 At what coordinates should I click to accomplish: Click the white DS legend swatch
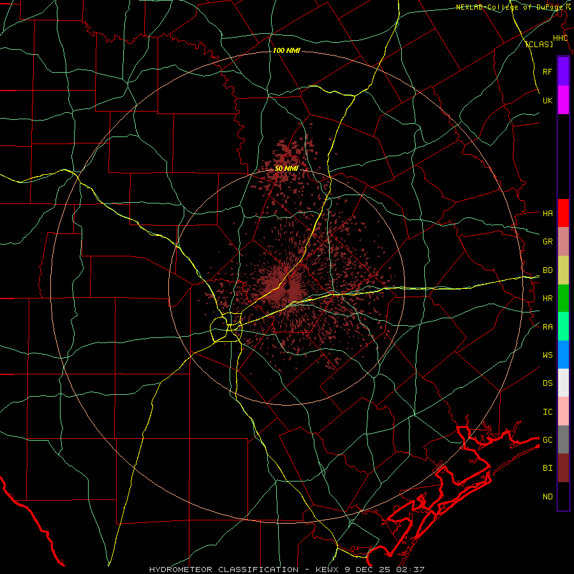pos(563,383)
